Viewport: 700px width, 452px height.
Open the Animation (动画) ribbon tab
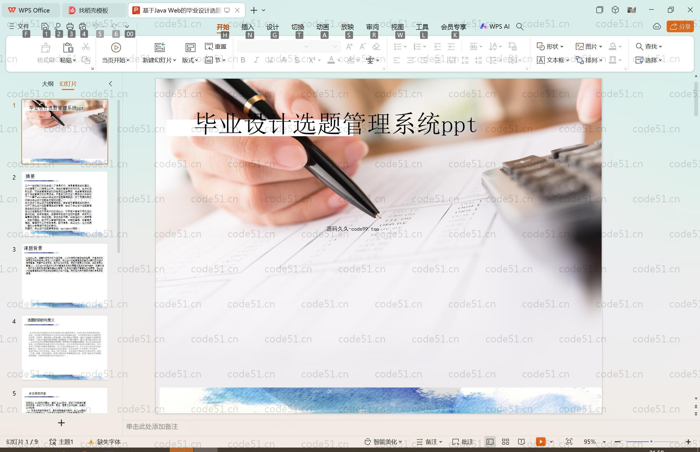322,27
